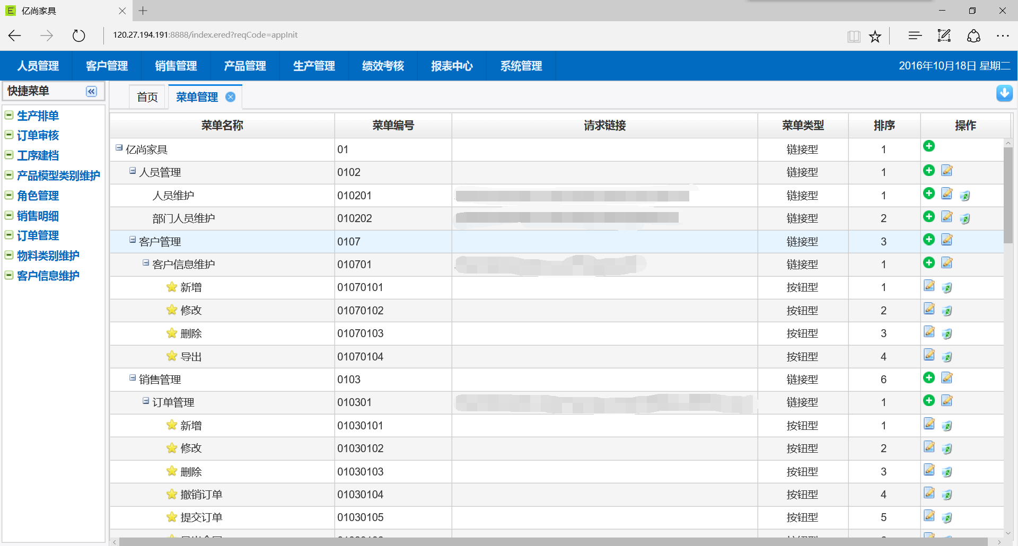Click the blue download arrow icon at top right
The image size is (1018, 546).
[1004, 93]
